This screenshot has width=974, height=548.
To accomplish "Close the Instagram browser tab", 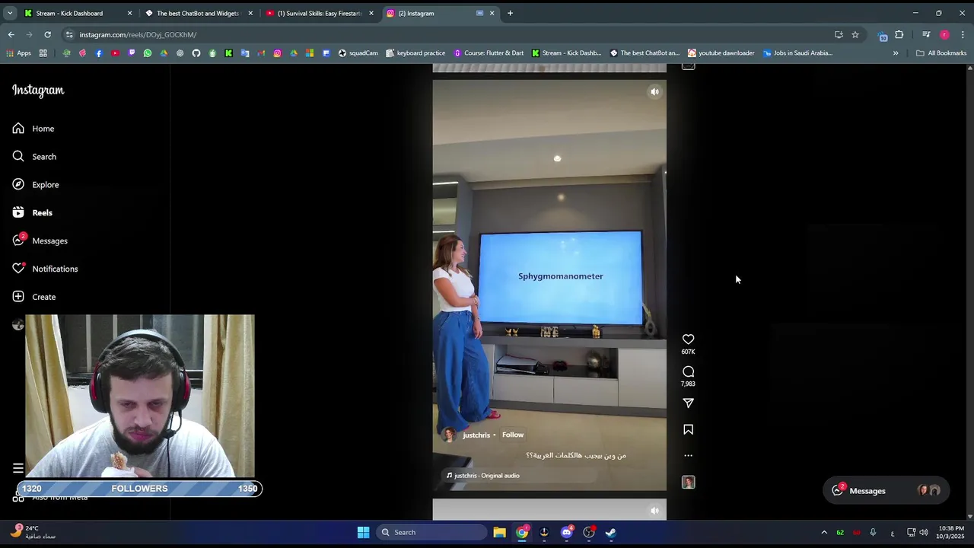I will pyautogui.click(x=492, y=13).
